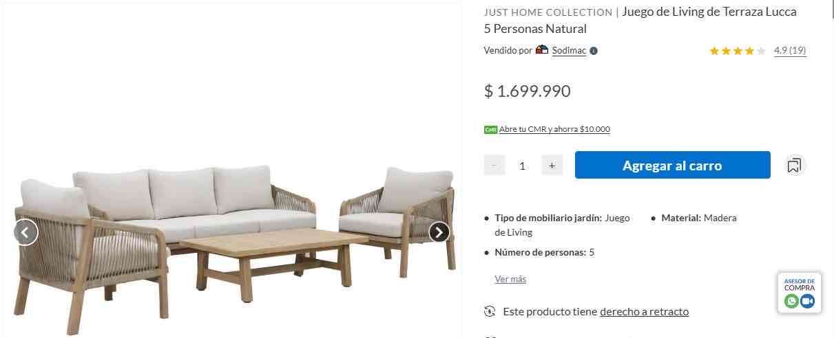Image resolution: width=834 pixels, height=338 pixels.
Task: Open the derecho a retracto link
Action: [x=644, y=311]
